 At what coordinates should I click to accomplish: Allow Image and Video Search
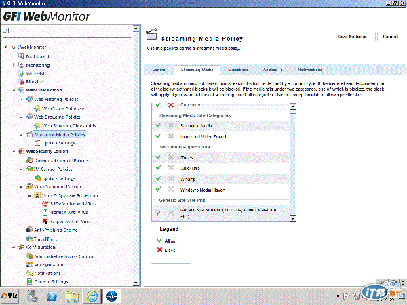point(158,136)
